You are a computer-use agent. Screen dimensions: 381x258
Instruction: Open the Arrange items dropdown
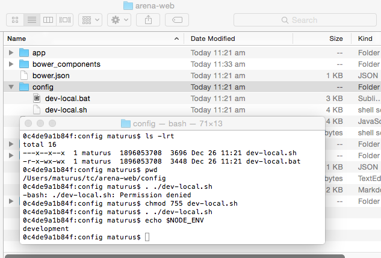[x=90, y=20]
